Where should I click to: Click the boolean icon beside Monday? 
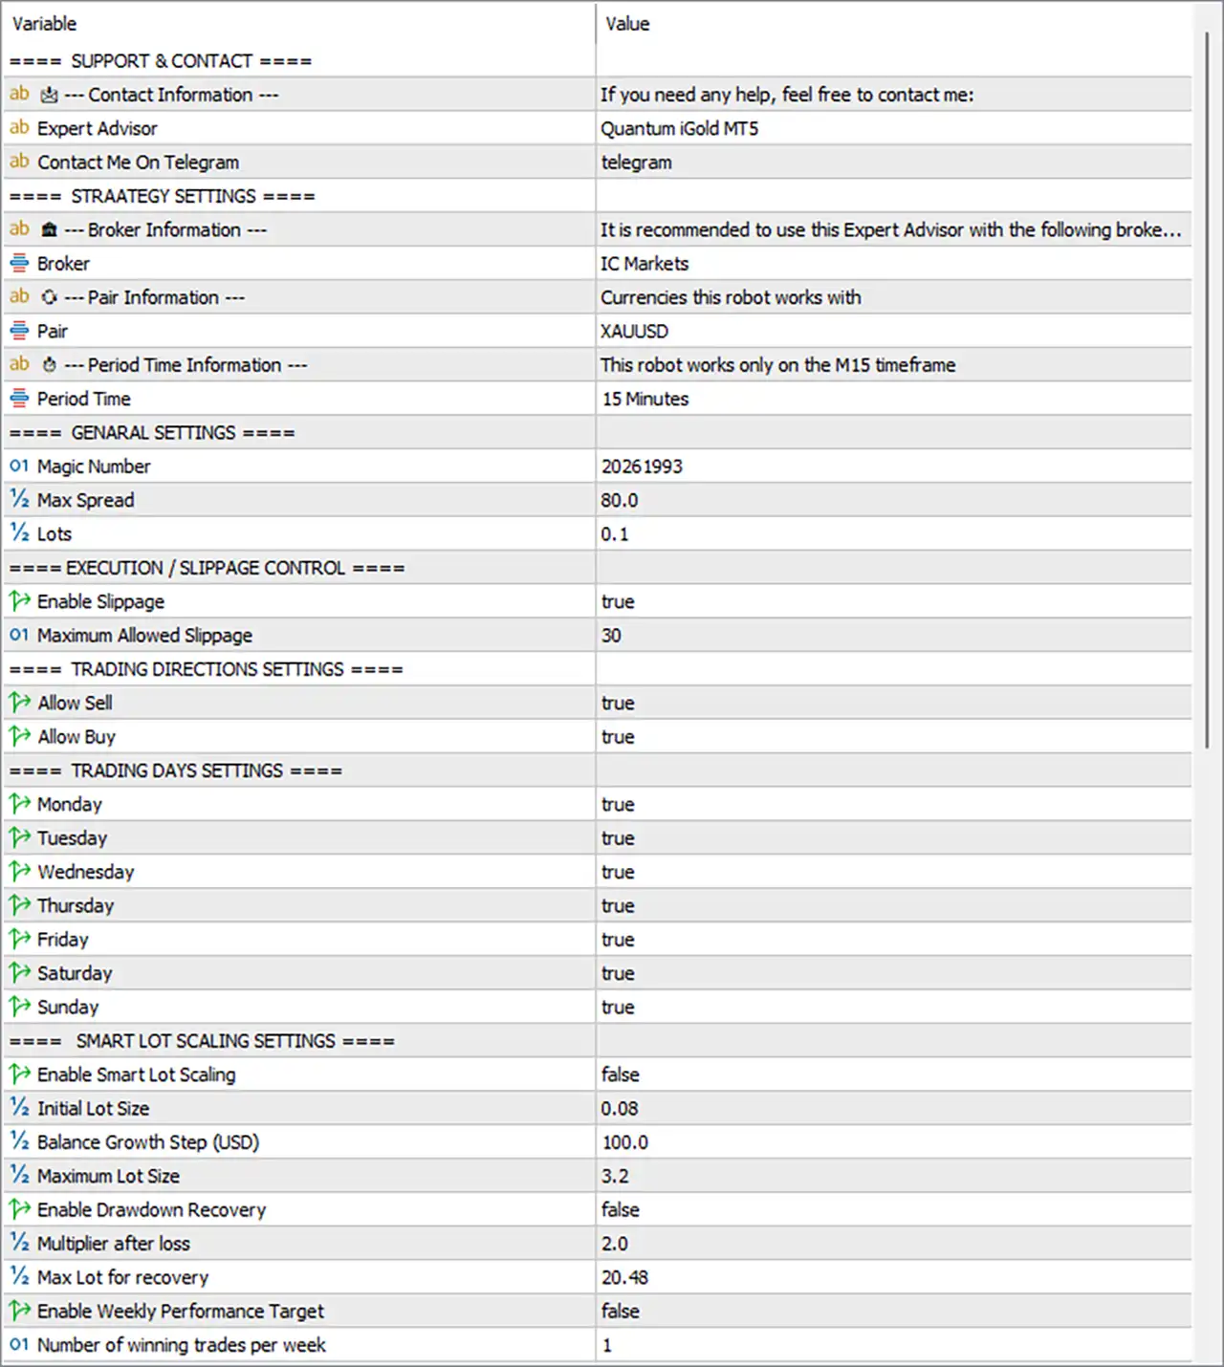[19, 804]
